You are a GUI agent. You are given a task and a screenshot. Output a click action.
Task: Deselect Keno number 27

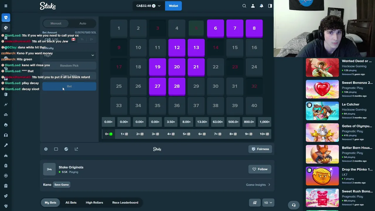point(157,86)
